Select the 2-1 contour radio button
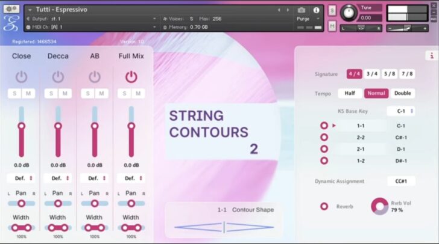This screenshot has width=439, height=244. [x=324, y=149]
